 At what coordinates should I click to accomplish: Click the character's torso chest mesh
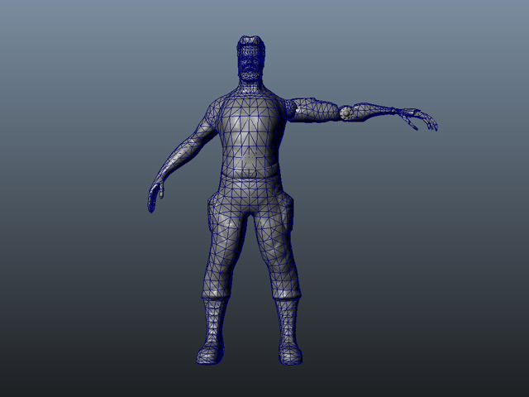[x=250, y=132]
